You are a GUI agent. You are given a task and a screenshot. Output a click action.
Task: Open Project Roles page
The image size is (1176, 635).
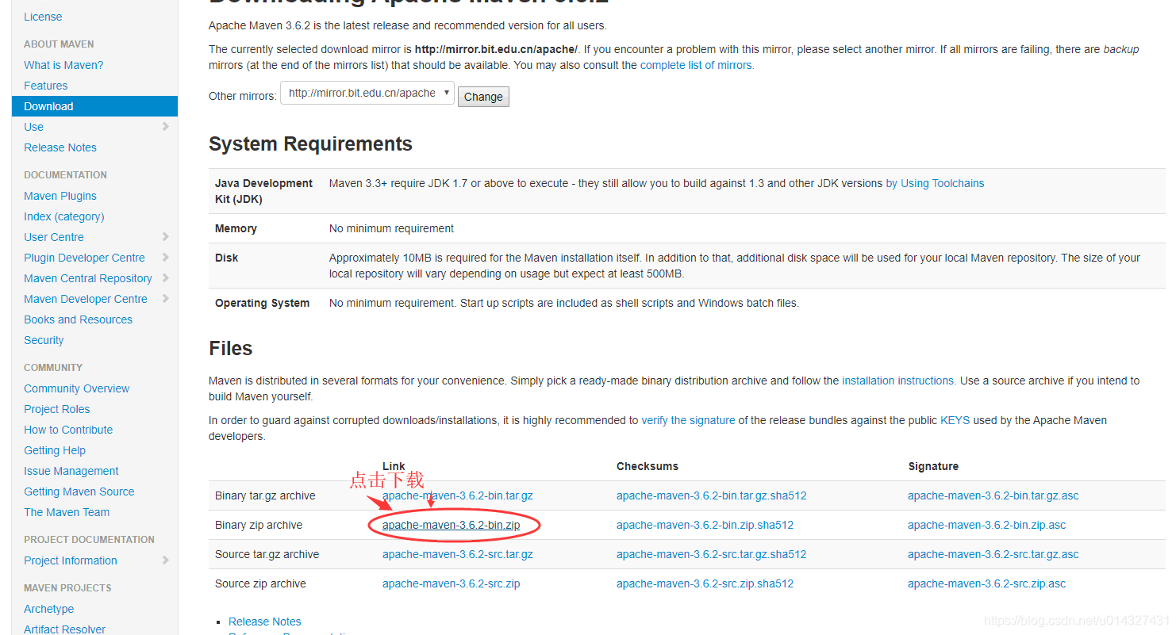57,409
